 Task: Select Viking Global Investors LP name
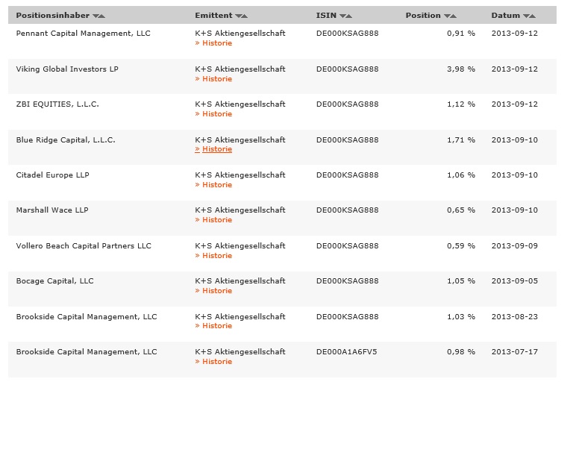click(67, 69)
